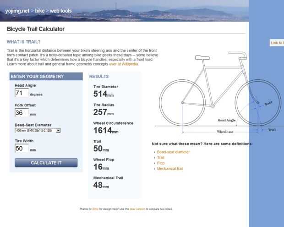The width and height of the screenshot is (284, 227).
Task: Open the Trail definition link
Action: 161,158
